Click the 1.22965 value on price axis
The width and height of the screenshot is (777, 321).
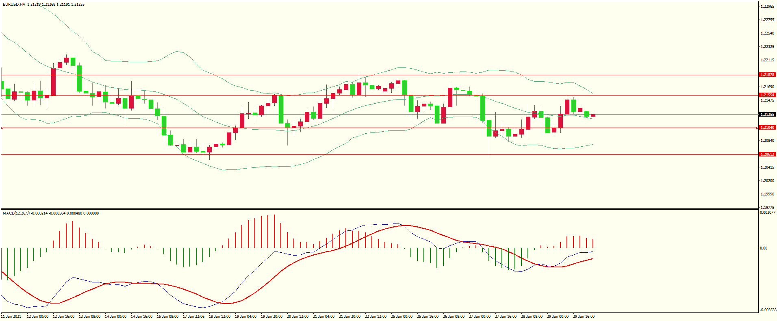767,7
